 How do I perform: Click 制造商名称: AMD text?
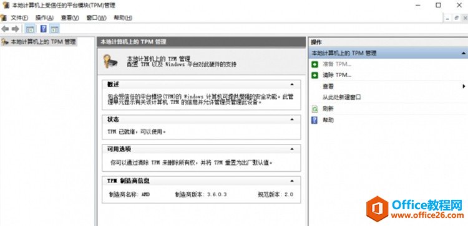[x=130, y=194]
